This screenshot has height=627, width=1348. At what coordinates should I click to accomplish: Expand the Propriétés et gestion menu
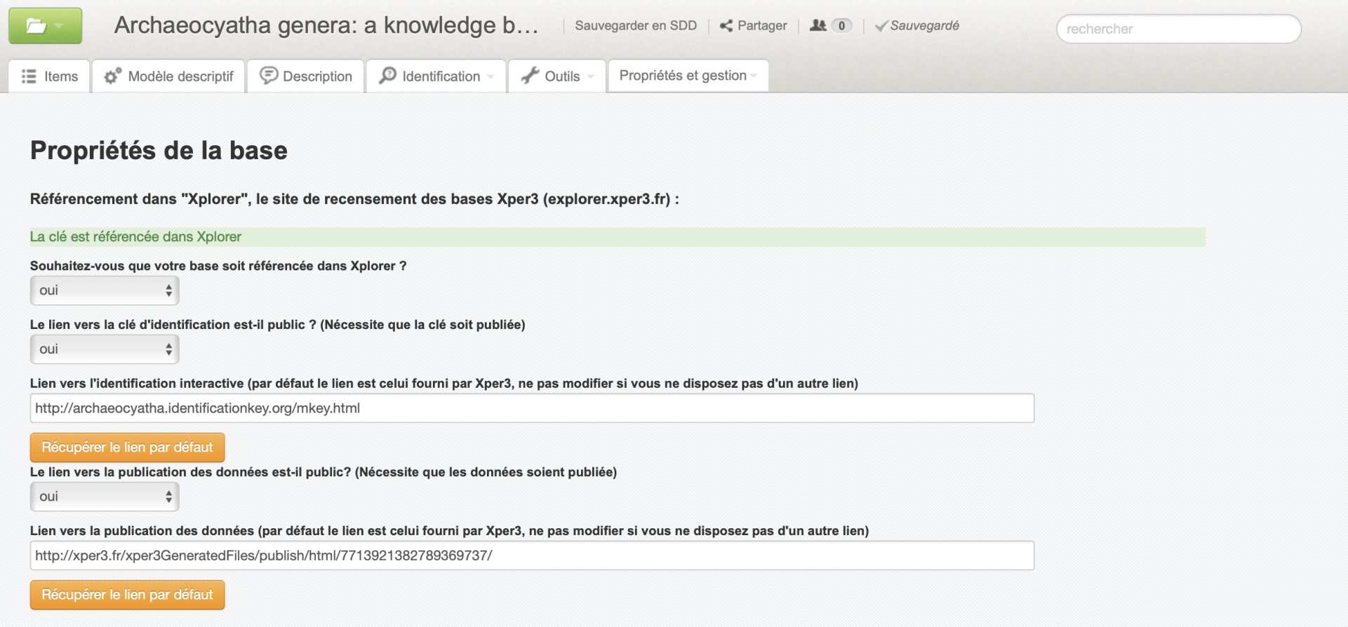688,76
